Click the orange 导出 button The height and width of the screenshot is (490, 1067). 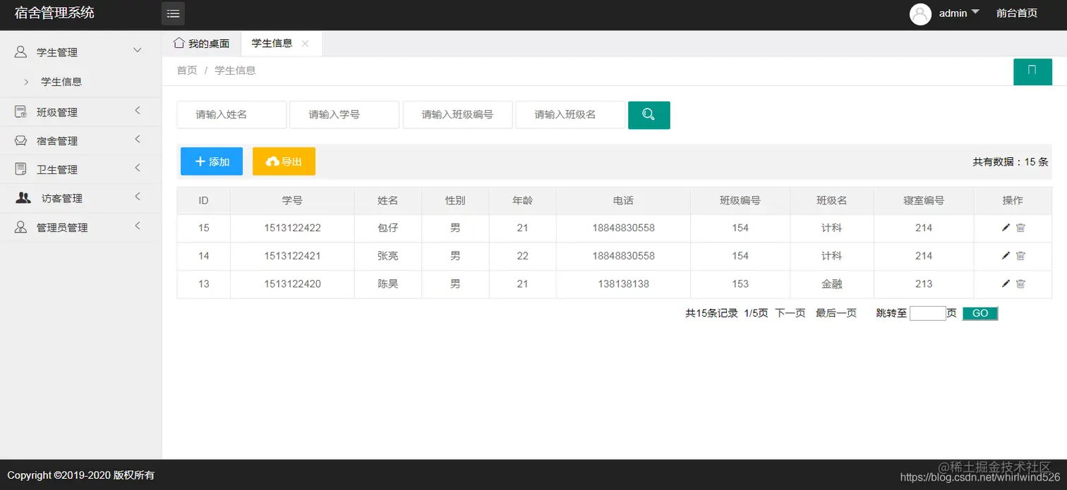coord(284,161)
